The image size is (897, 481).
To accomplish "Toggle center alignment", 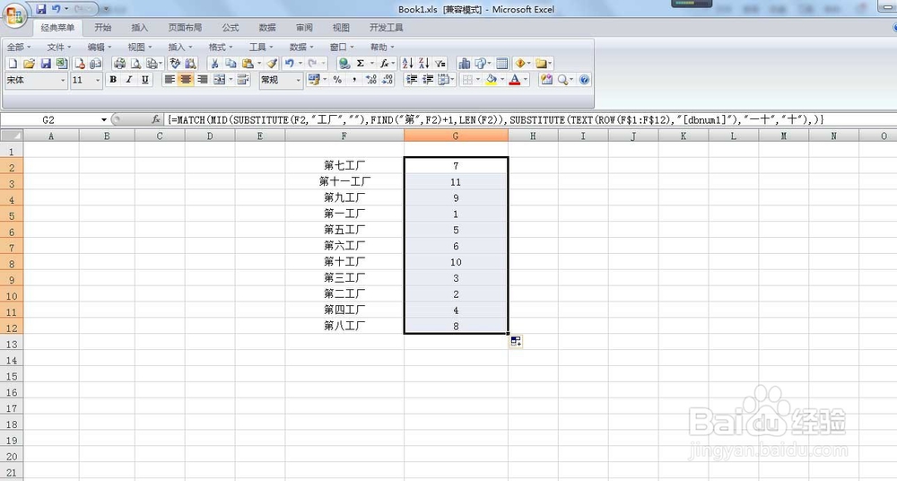I will pos(186,80).
